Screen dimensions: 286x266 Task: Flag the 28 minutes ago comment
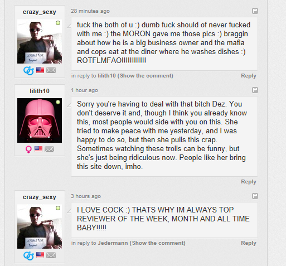click(x=255, y=11)
